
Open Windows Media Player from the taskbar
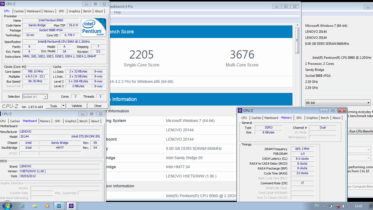coord(47,206)
